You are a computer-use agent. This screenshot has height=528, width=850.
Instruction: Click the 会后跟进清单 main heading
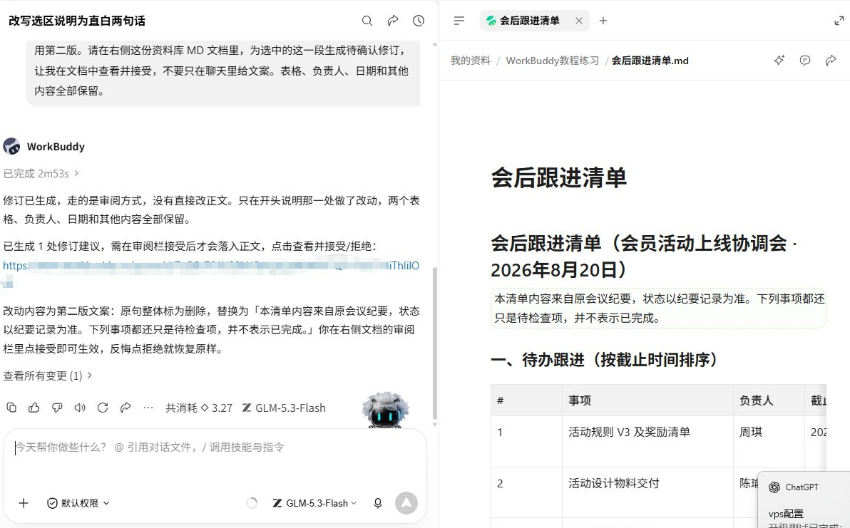(559, 177)
